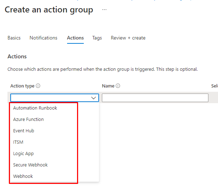Go to the Tags tab
218x191 pixels.
97,38
